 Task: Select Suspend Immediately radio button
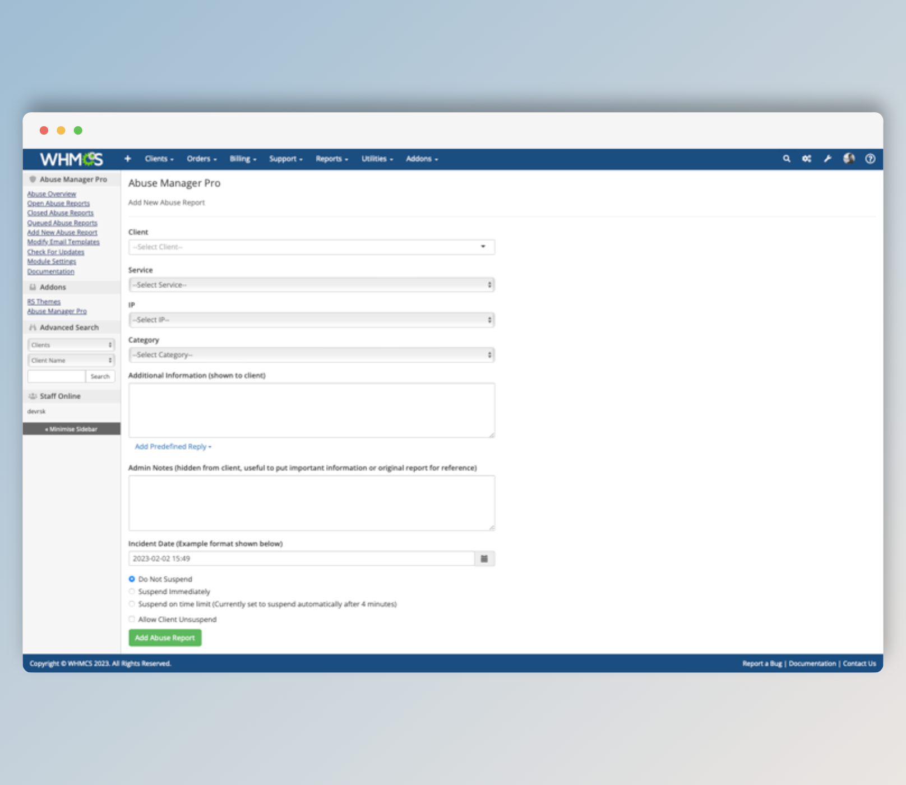[x=132, y=592]
